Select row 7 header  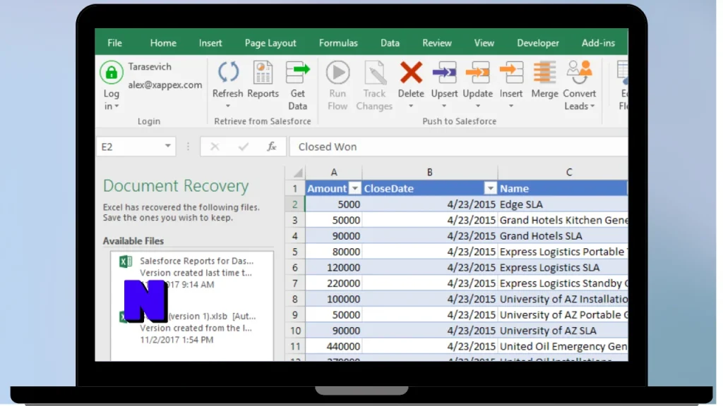295,283
